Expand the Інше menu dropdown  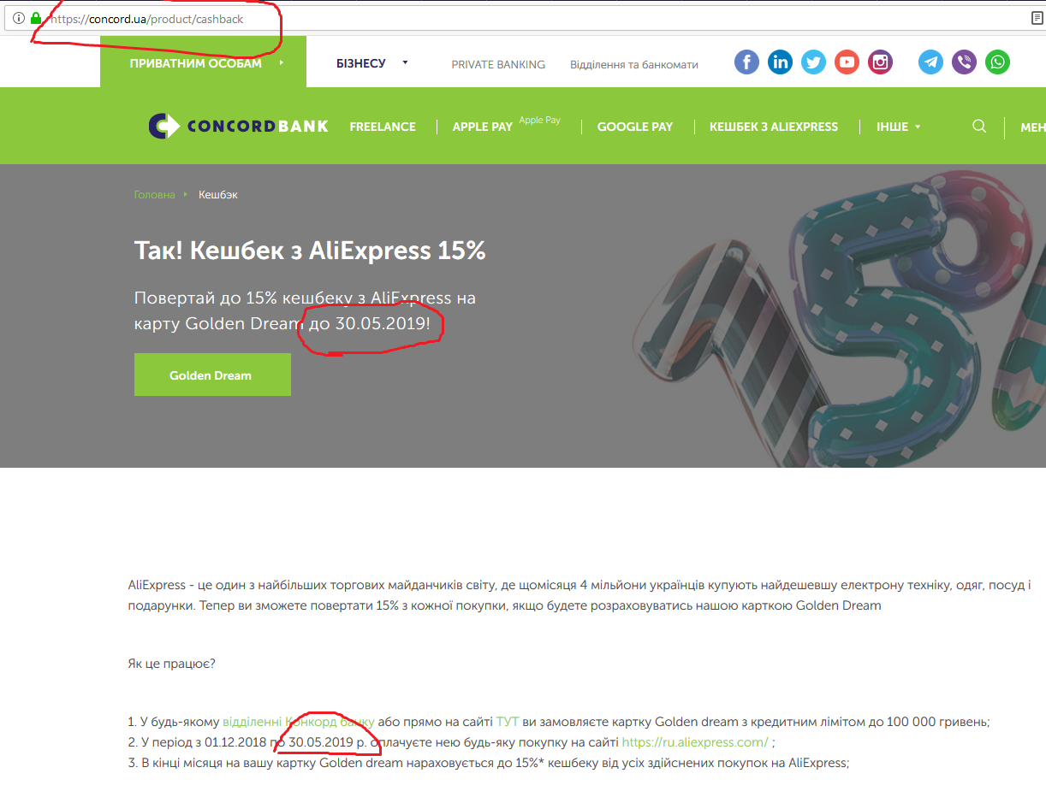pos(899,127)
